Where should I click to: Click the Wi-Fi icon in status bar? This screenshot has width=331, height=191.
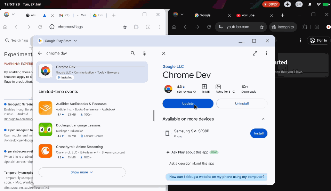click(x=318, y=4)
